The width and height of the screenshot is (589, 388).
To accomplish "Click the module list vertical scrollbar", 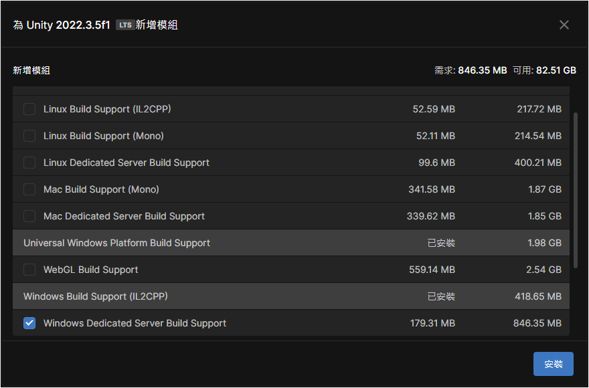I will [x=576, y=190].
